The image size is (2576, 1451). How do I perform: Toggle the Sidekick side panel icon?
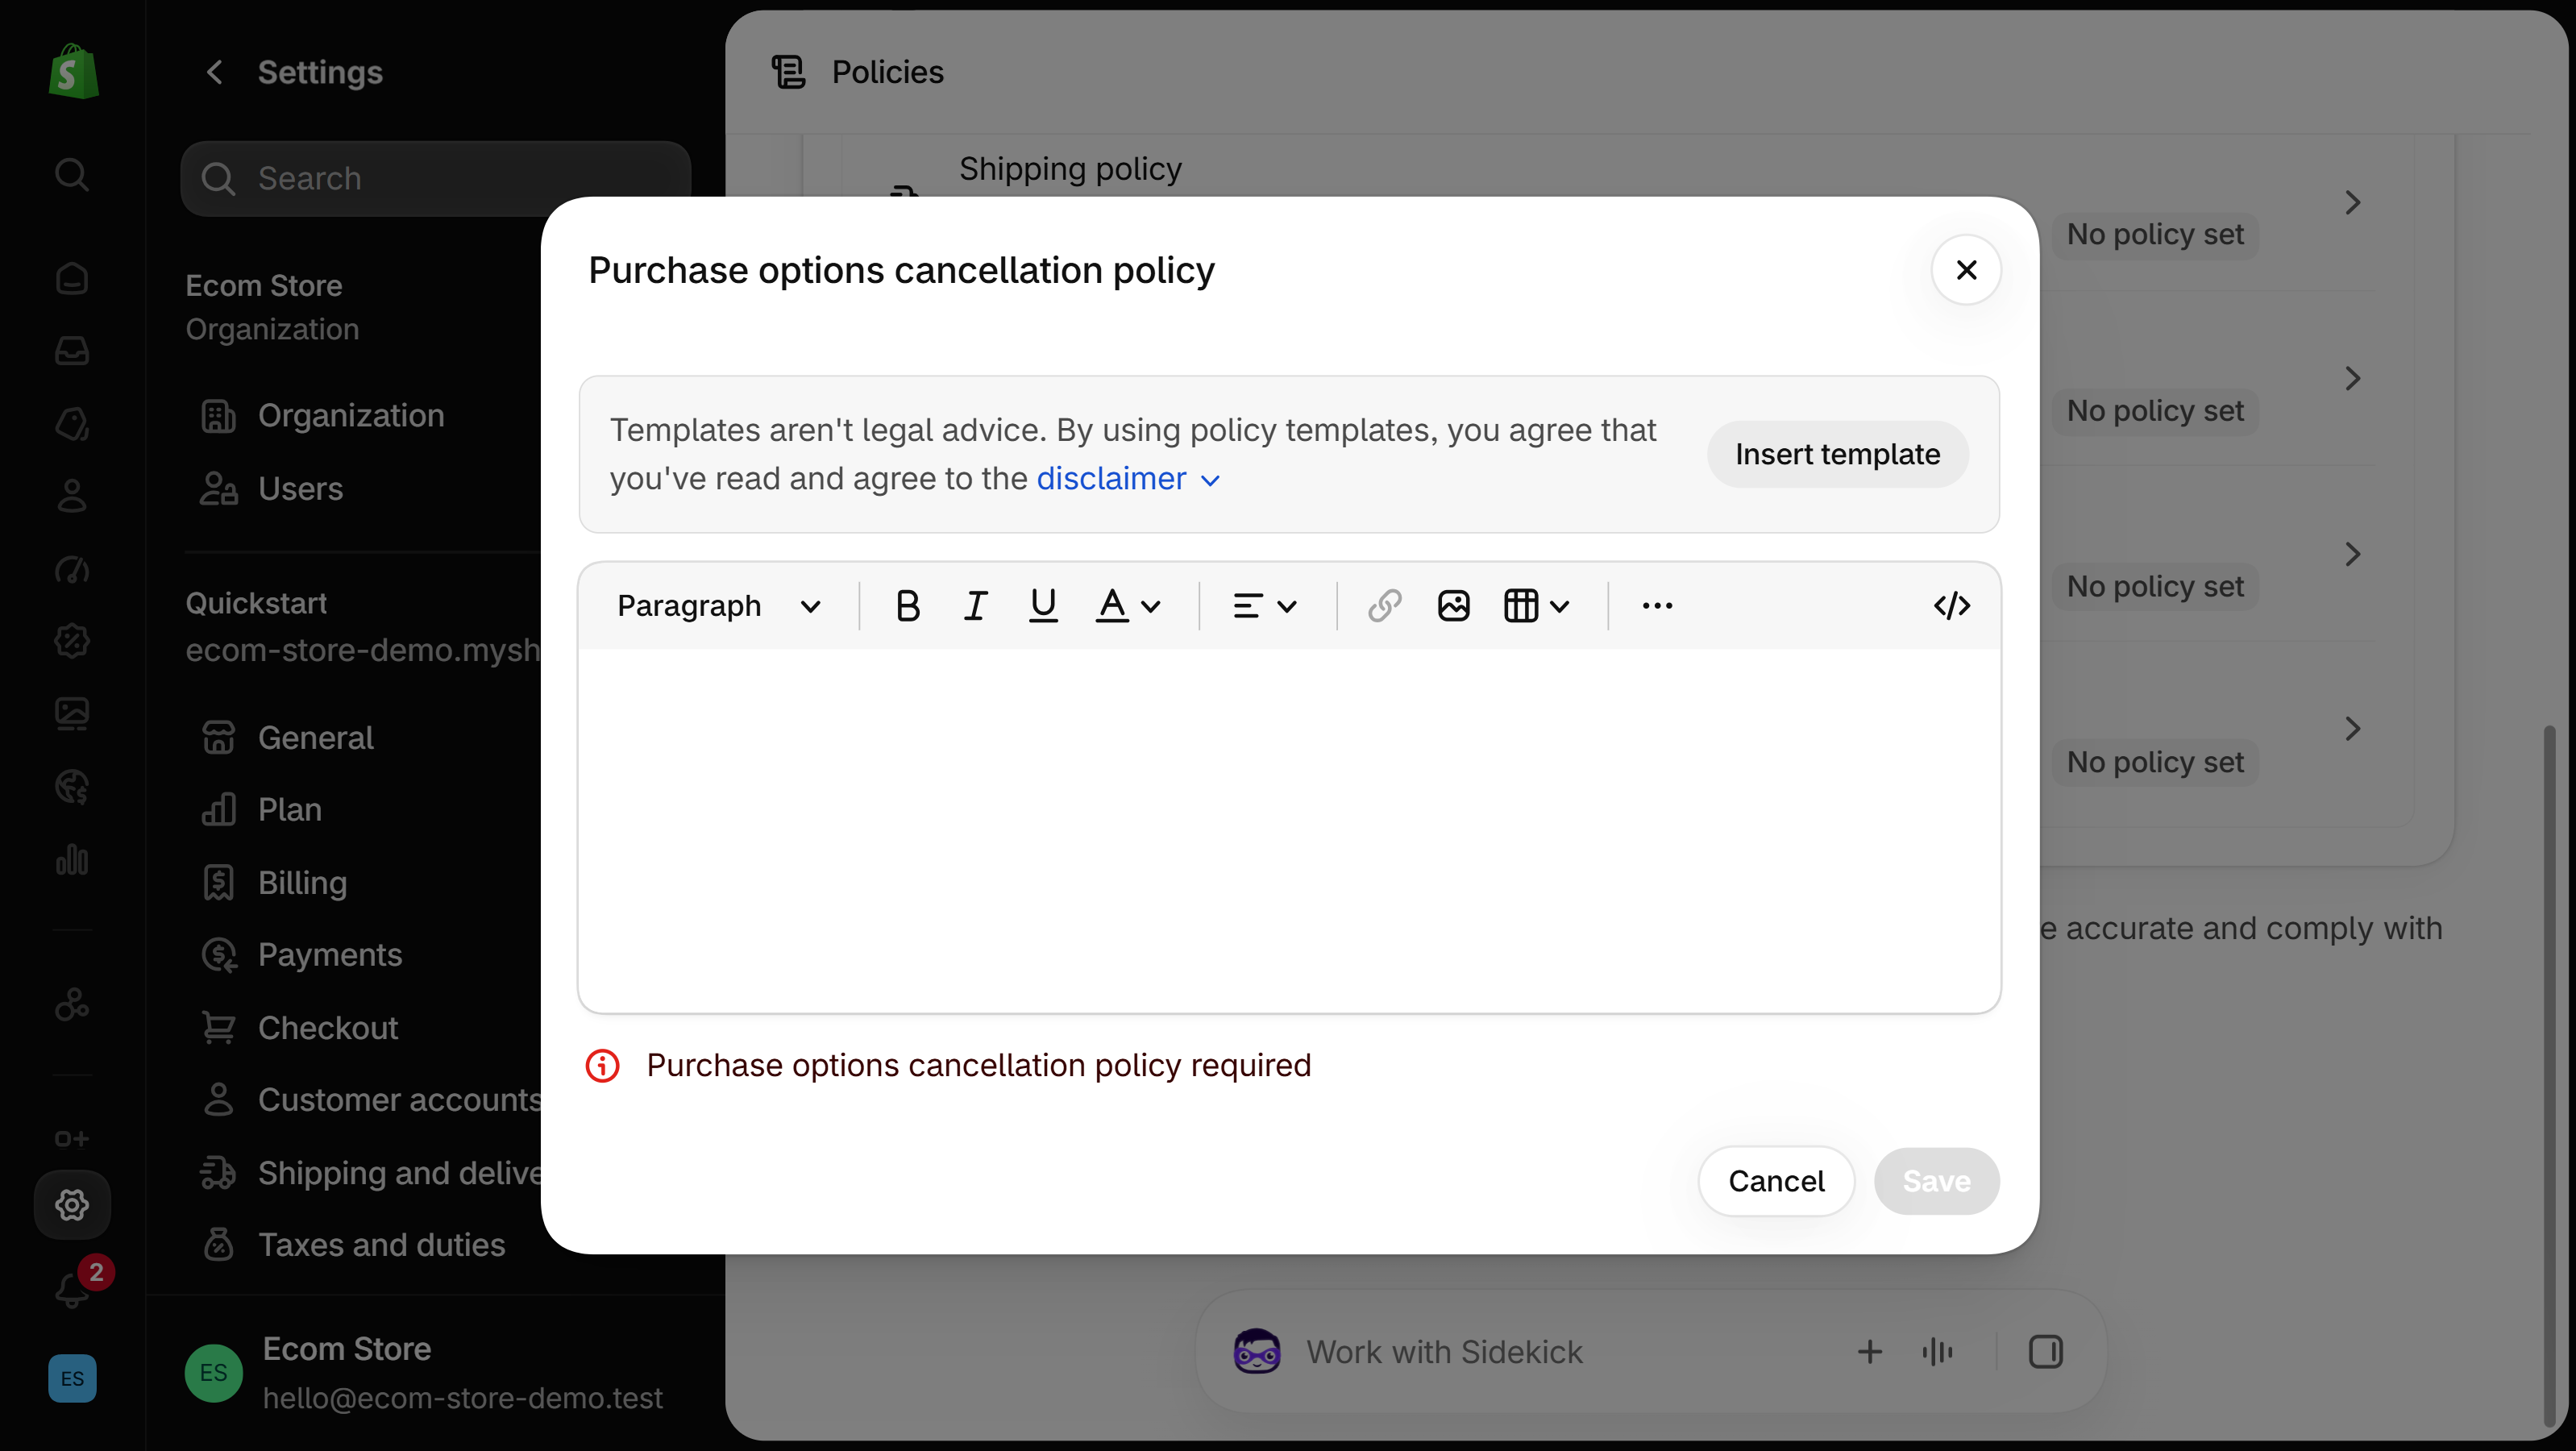click(2045, 1352)
